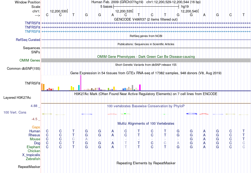The height and width of the screenshot is (173, 251).
Task: Click the faded T in the Elephant row
Action: [x=126, y=147]
